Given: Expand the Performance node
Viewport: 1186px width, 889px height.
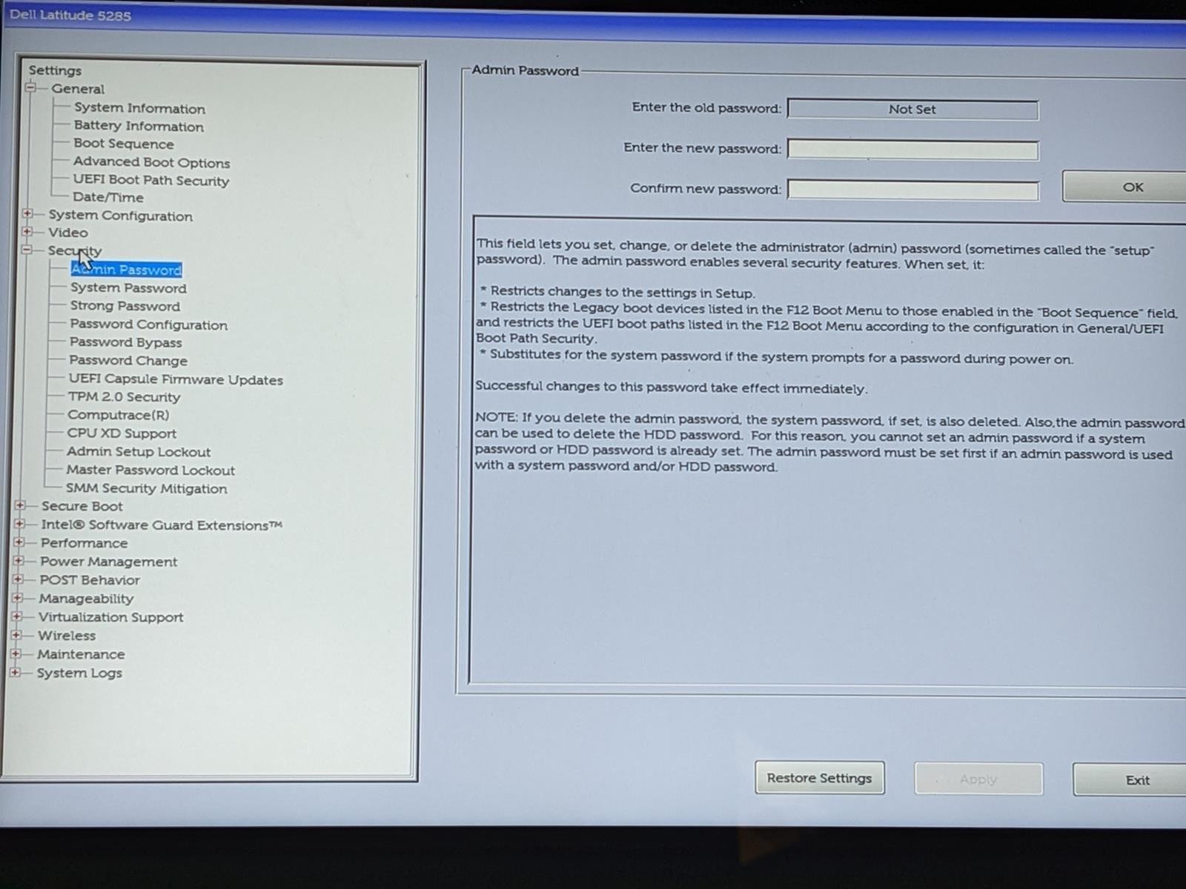Looking at the screenshot, I should click(x=19, y=542).
